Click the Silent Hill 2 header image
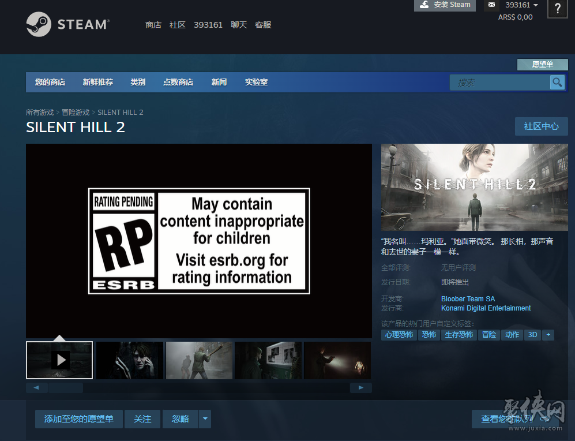 tap(475, 187)
